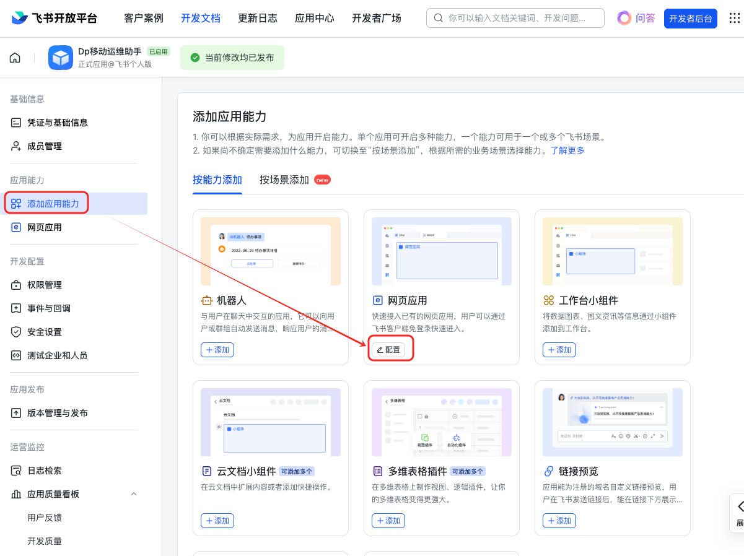
Task: Click the 飞书开放平台 logo
Action: [x=55, y=18]
